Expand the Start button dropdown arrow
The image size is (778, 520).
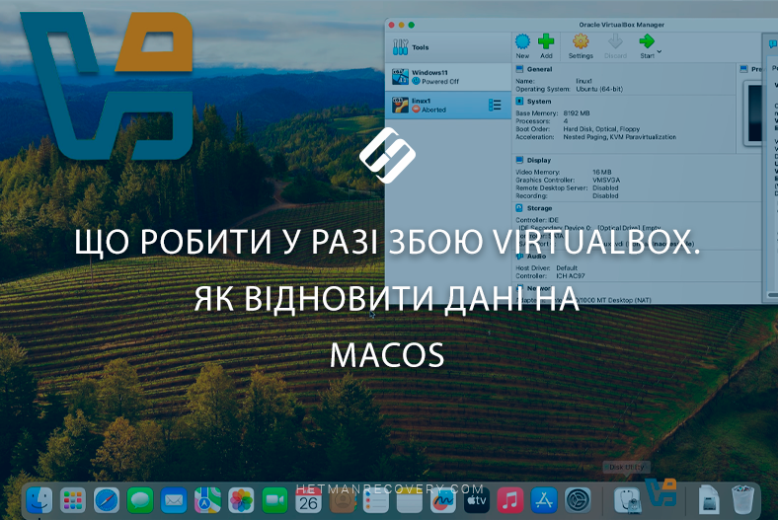click(x=660, y=51)
